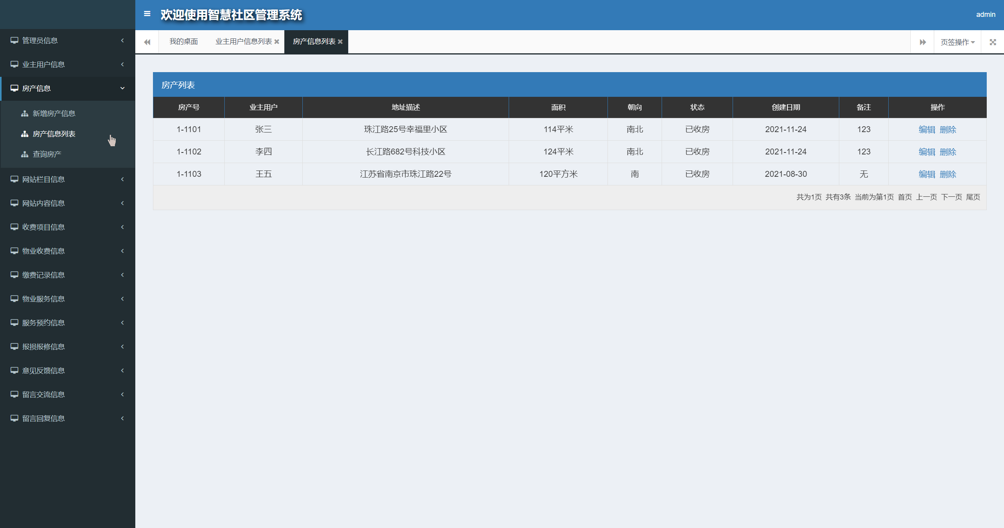Image resolution: width=1004 pixels, height=528 pixels.
Task: Click the sitemap icon beside 新增房产信息
Action: [25, 113]
